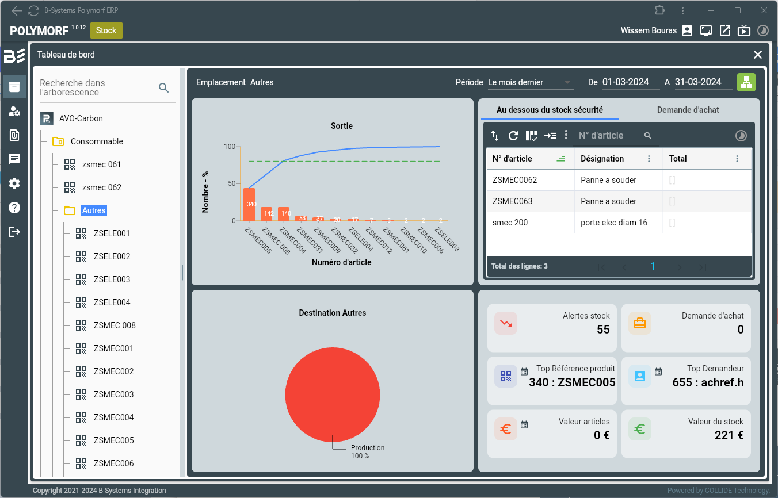The width and height of the screenshot is (778, 498).
Task: Click the attachments document sidebar icon
Action: point(14,135)
